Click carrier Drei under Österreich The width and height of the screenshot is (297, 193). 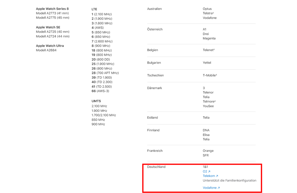pos(206,34)
